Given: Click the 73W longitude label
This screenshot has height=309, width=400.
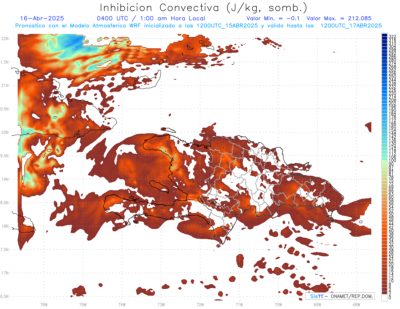Looking at the screenshot, I should pyautogui.click(x=161, y=304).
